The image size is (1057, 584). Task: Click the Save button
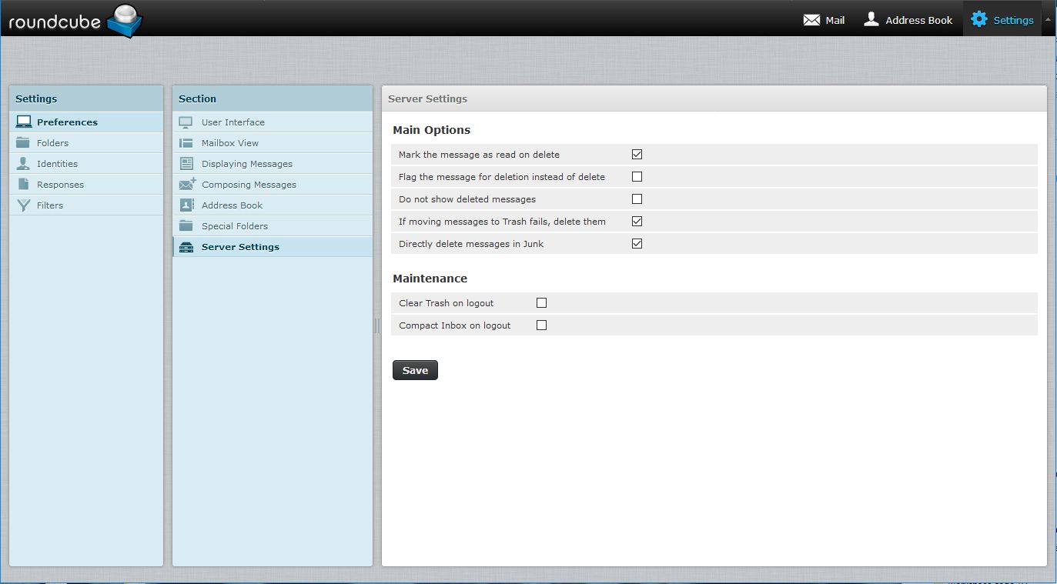[415, 370]
